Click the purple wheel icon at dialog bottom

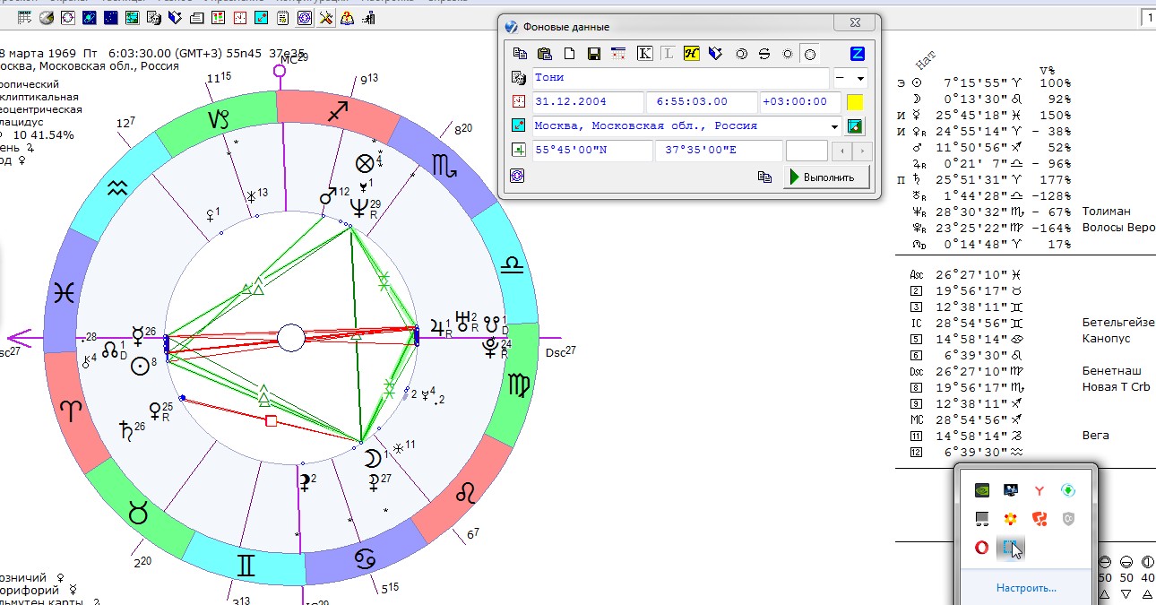click(x=517, y=176)
